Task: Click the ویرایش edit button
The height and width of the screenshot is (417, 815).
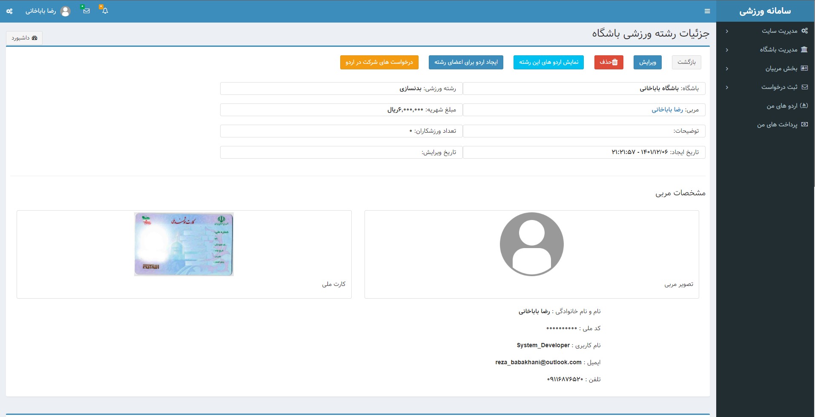Action: (647, 62)
